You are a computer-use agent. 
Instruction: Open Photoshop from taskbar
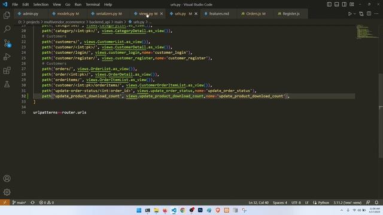coord(200,210)
